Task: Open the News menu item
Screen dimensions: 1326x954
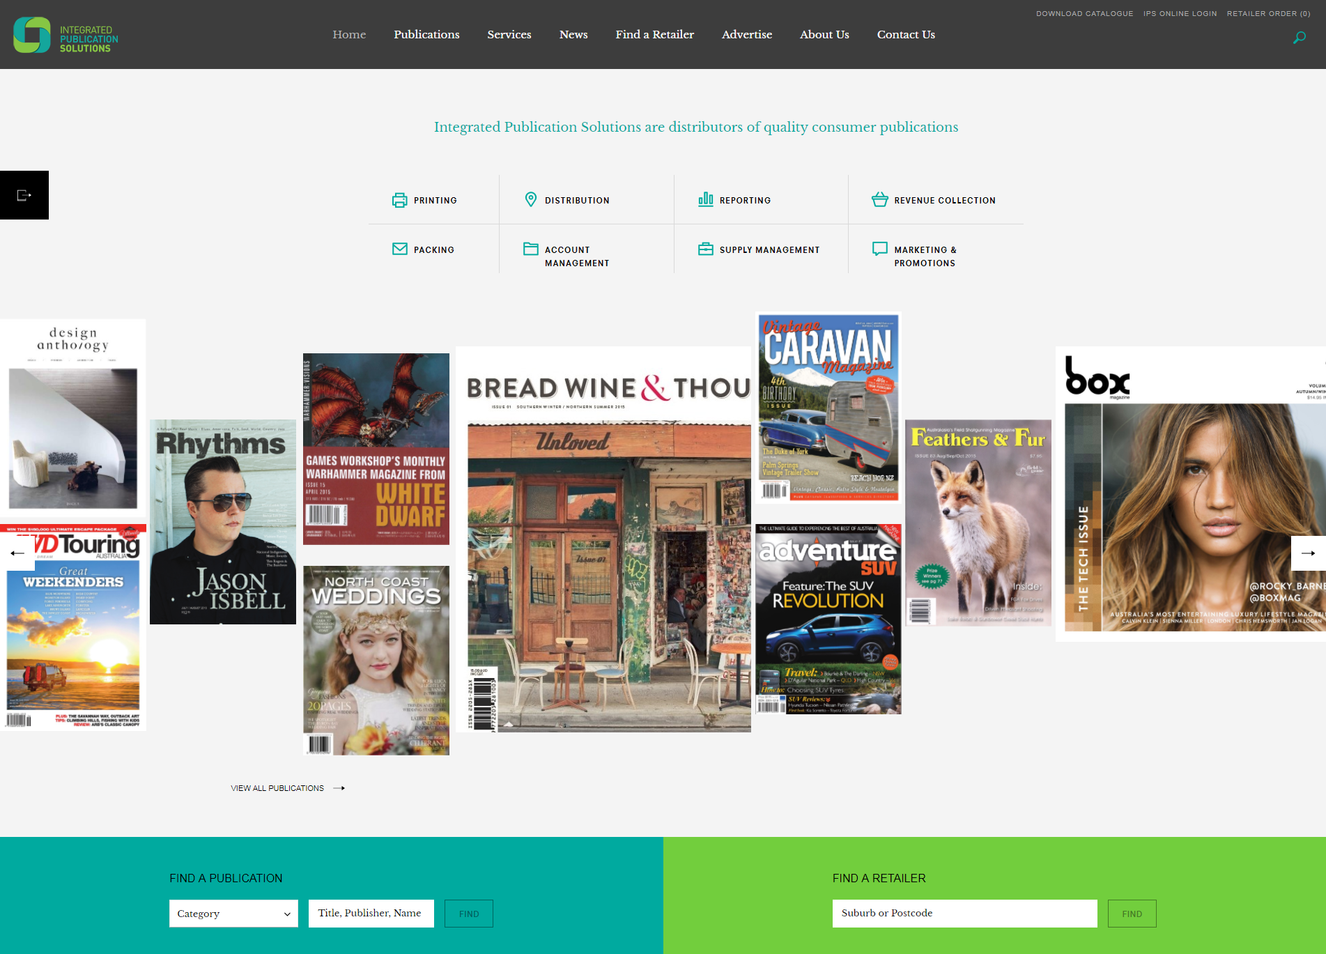Action: (x=573, y=34)
